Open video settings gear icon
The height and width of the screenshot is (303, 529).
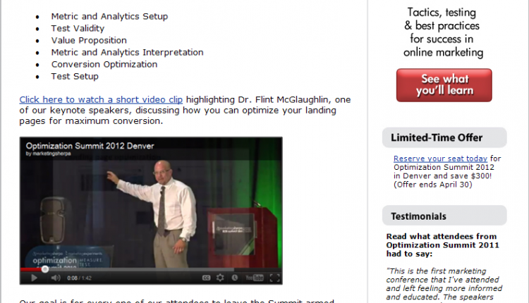[220, 278]
